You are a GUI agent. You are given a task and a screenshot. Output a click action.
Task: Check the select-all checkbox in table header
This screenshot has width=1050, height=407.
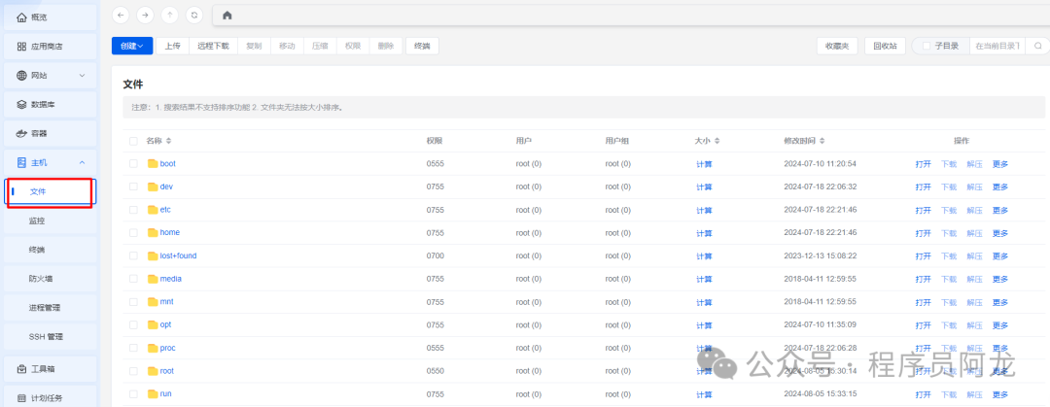click(133, 141)
